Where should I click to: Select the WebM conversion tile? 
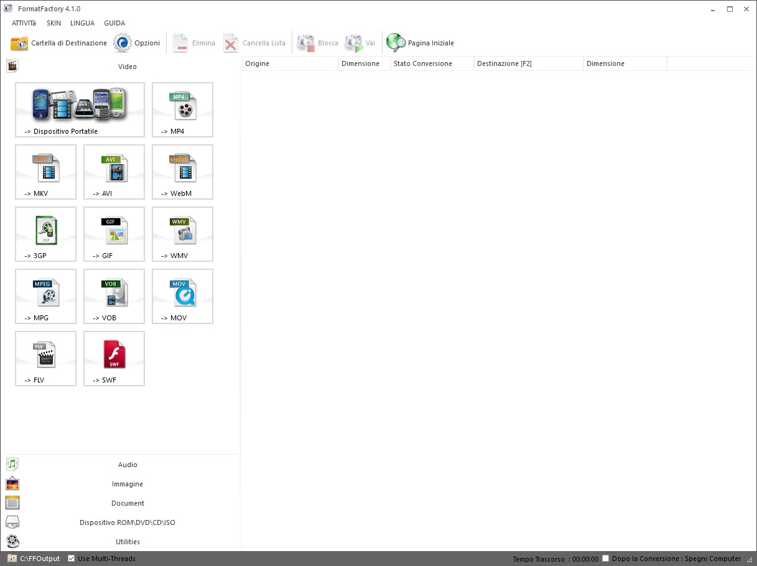182,172
